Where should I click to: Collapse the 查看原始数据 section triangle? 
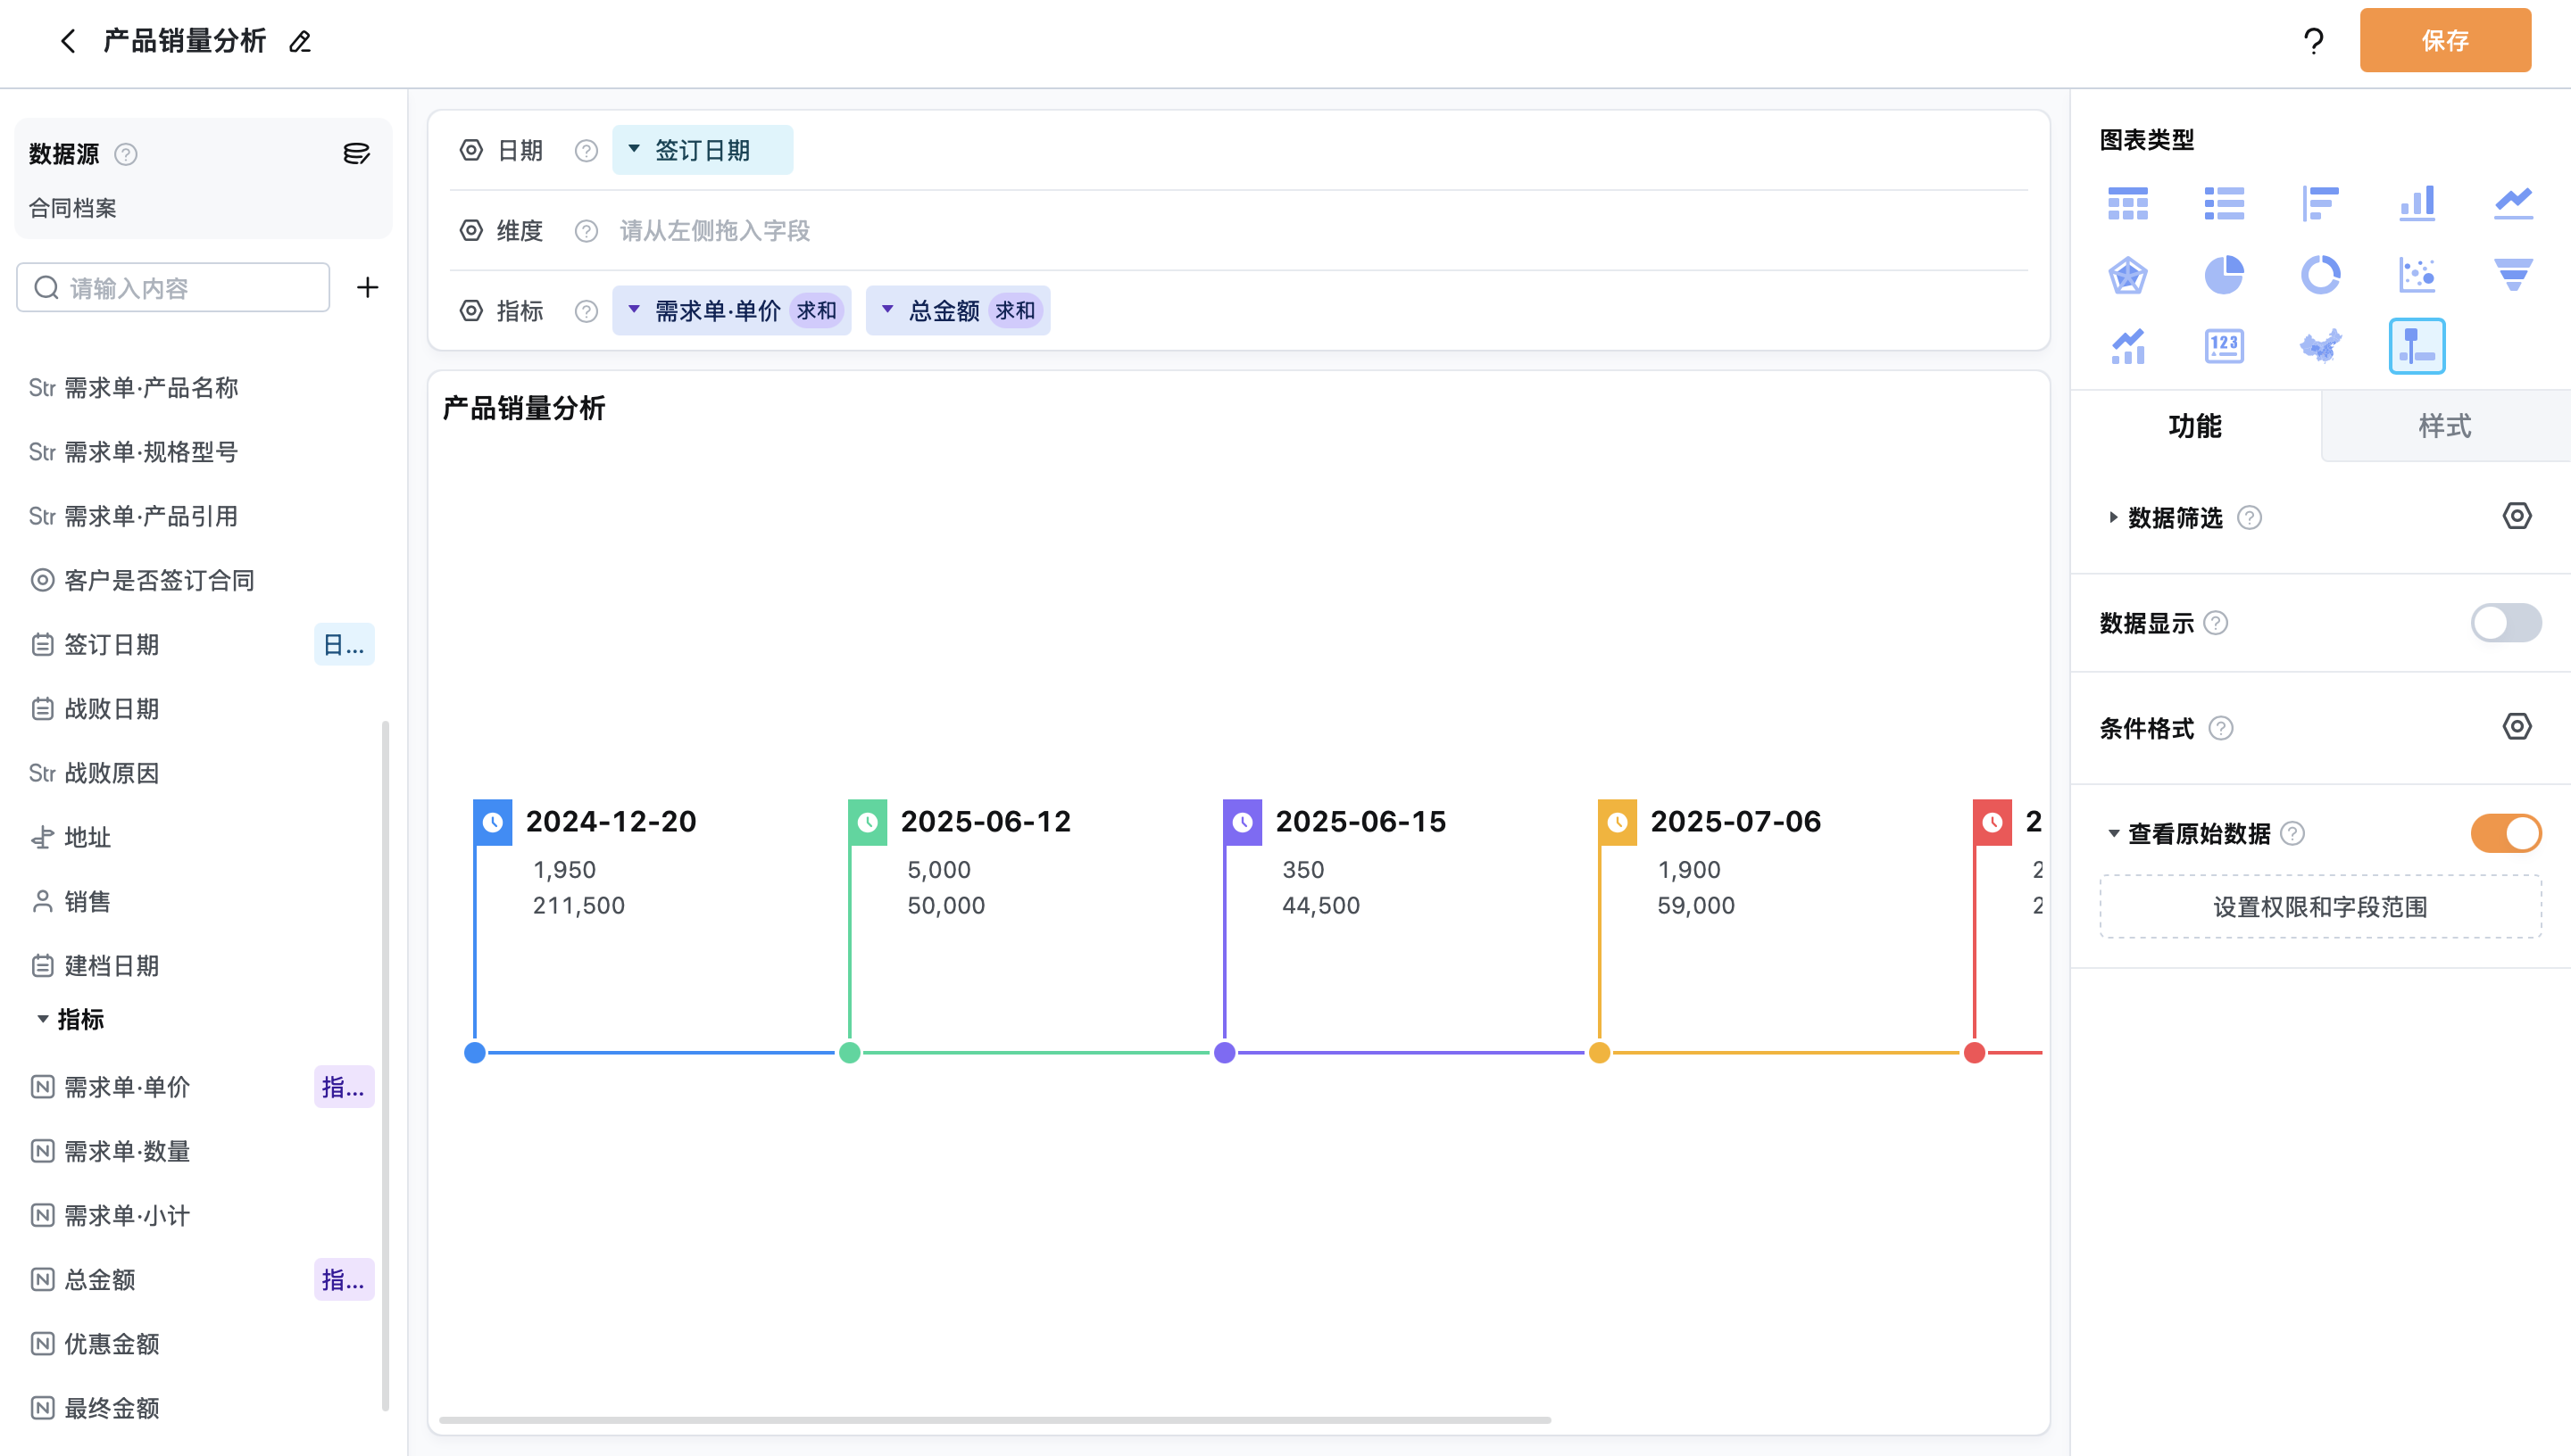tap(2113, 833)
